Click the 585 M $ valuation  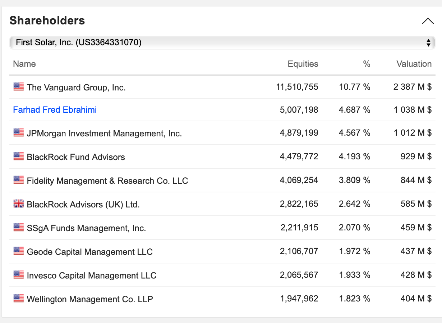coord(416,204)
